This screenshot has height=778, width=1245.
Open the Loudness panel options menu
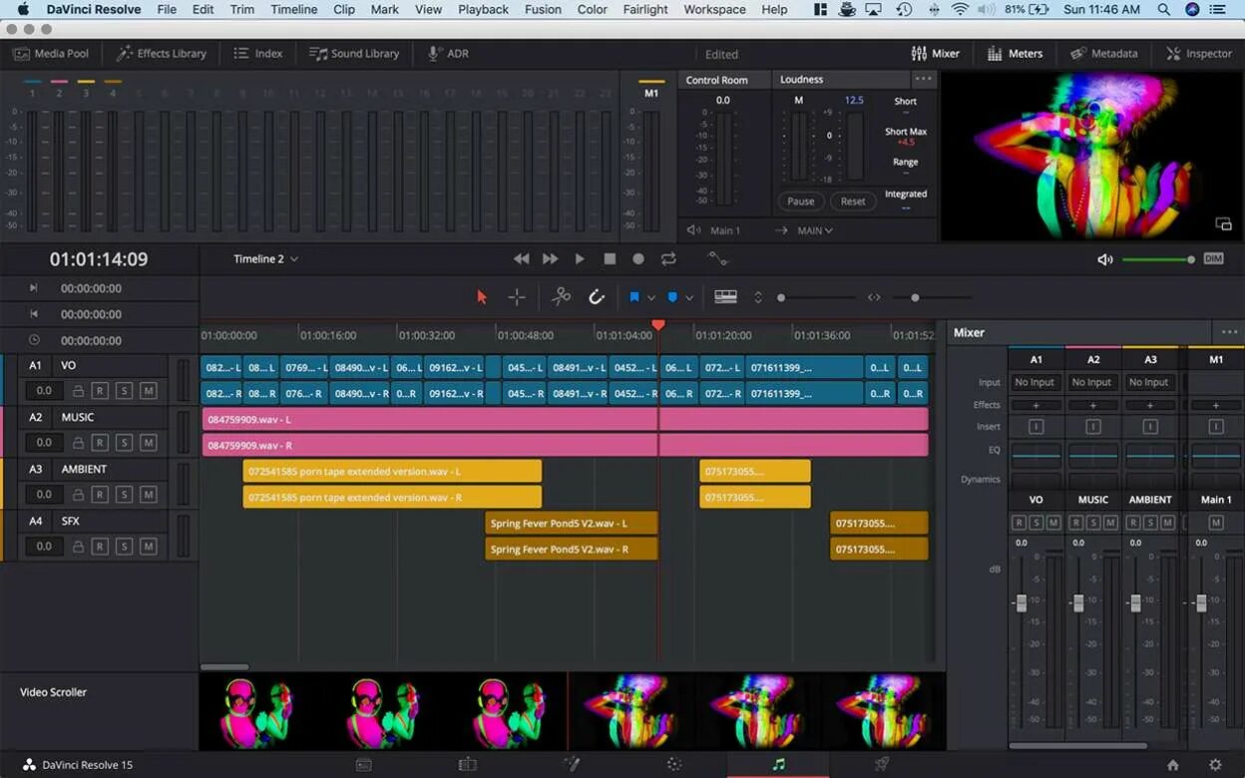(x=924, y=80)
